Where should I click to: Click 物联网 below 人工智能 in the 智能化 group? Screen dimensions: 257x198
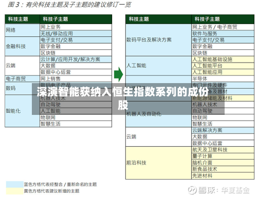click(76, 117)
